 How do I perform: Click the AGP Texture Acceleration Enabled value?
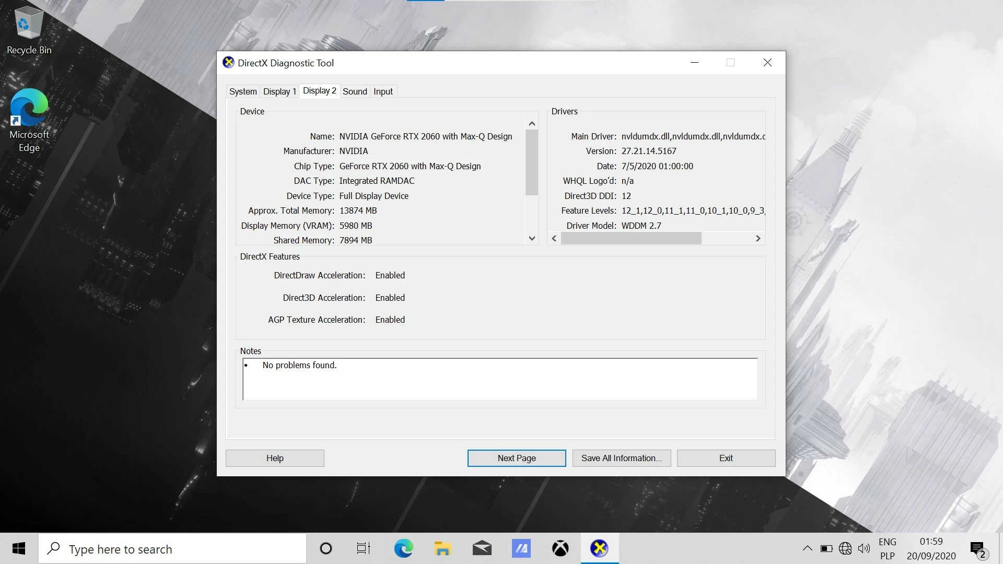click(390, 320)
